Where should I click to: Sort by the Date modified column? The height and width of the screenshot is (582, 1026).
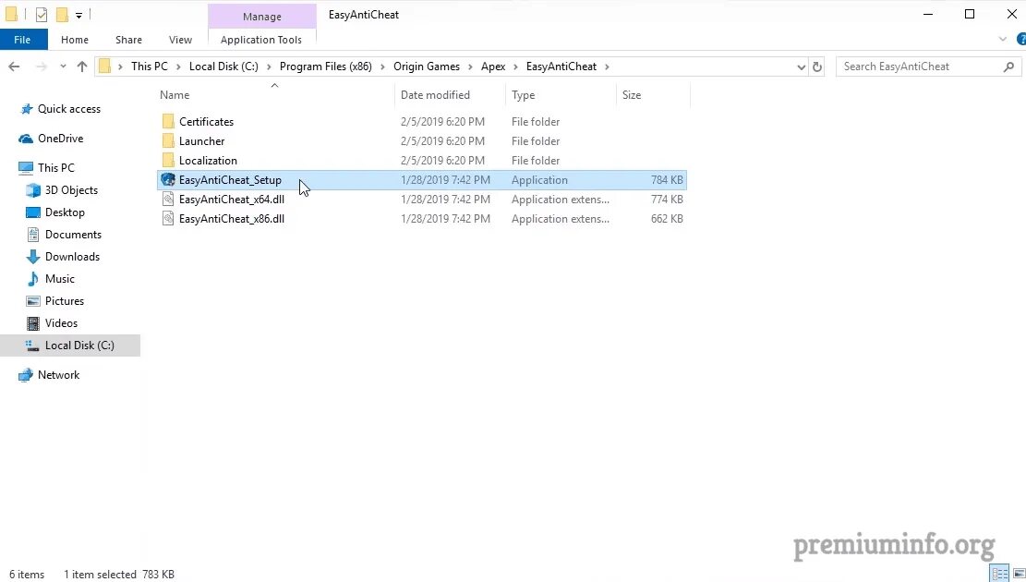pos(435,95)
